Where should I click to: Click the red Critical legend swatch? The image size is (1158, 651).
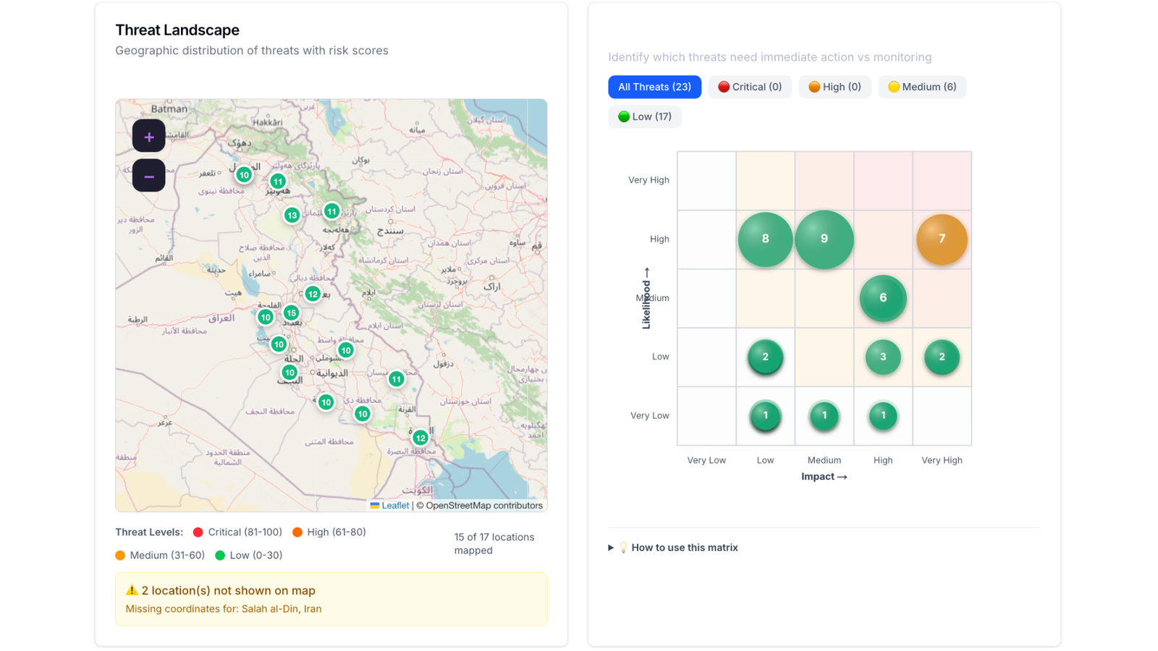pos(198,532)
